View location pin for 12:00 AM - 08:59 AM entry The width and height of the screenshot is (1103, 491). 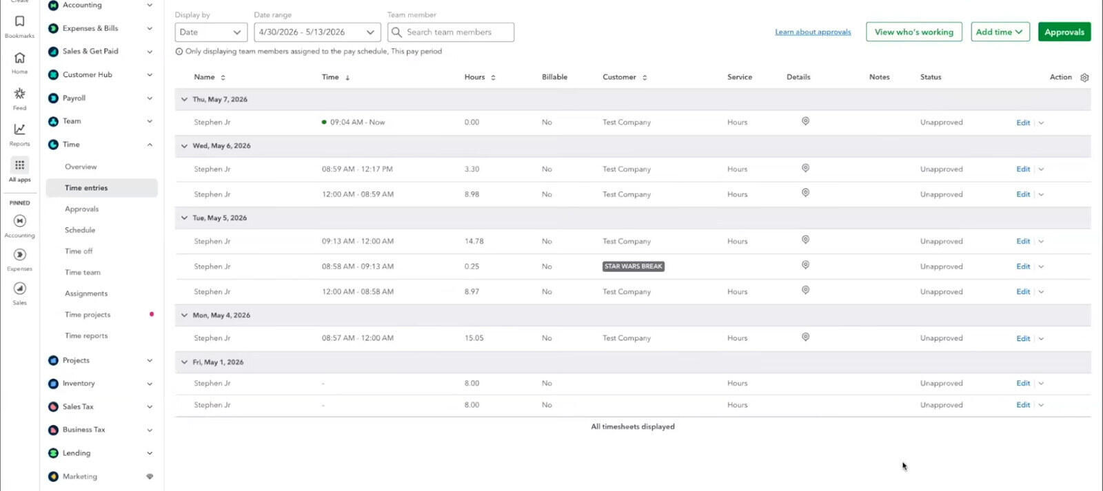[x=805, y=193]
